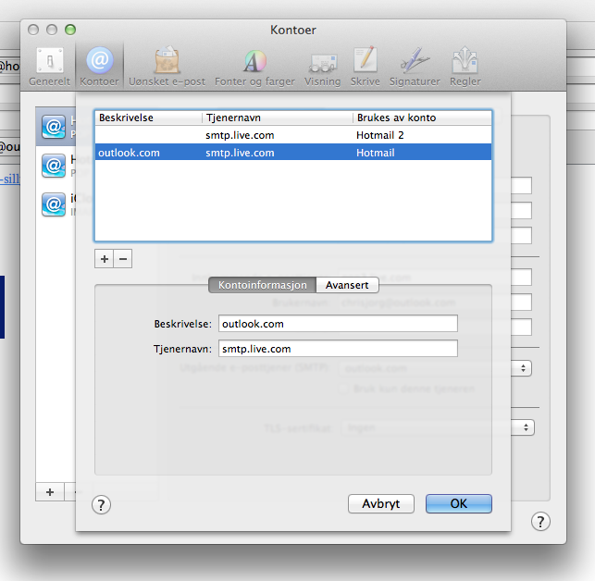Open the Signaturer preferences pane

[415, 67]
